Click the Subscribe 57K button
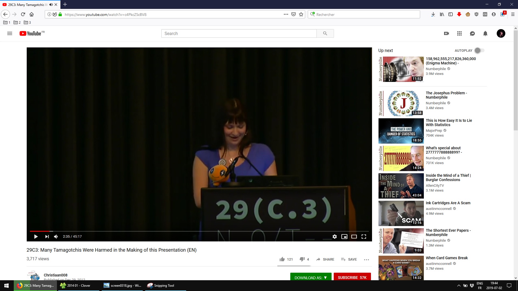This screenshot has height=291, width=518. 352,277
